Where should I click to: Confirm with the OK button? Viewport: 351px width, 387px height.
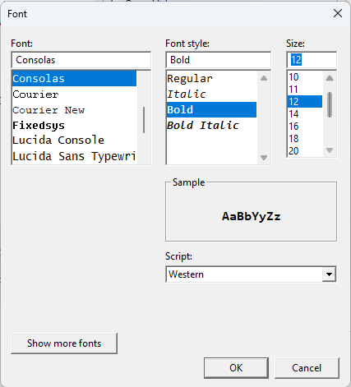[x=236, y=368]
